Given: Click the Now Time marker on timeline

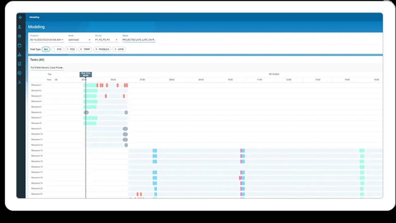Looking at the screenshot, I should tap(86, 74).
